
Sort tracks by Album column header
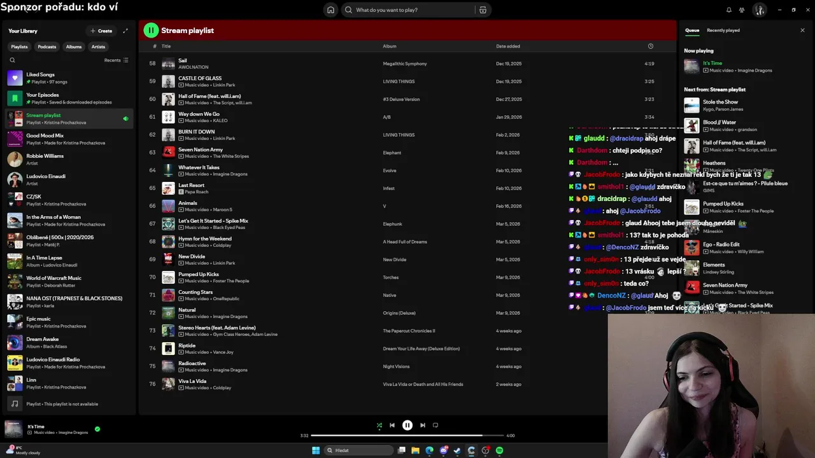coord(390,46)
